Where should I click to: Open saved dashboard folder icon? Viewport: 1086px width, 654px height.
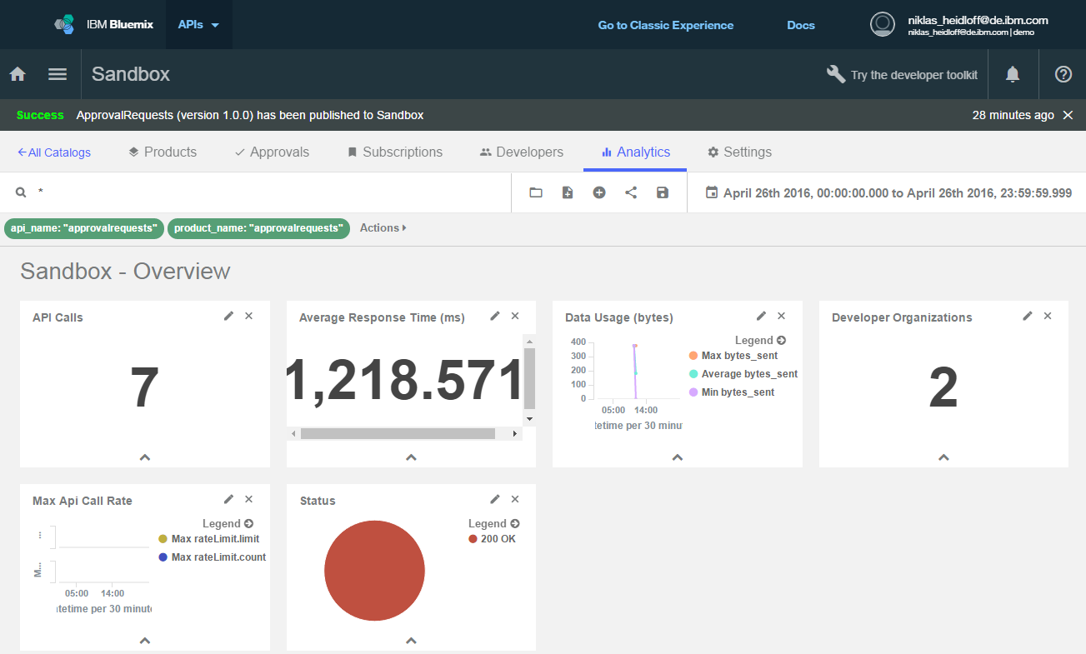point(536,192)
